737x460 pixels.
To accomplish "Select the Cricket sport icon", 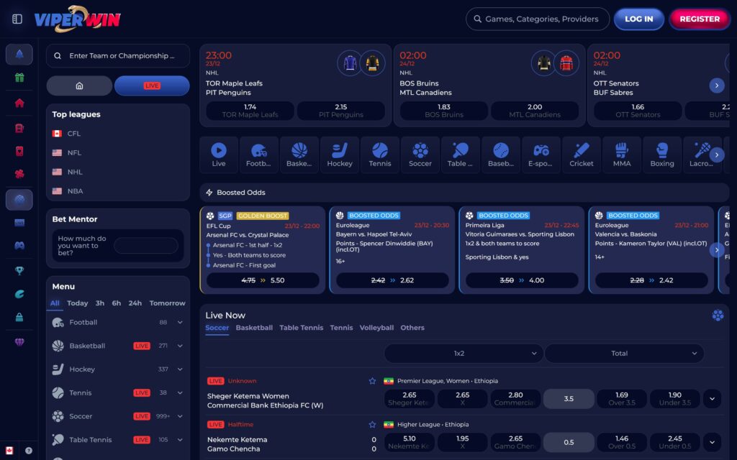I will [x=581, y=155].
